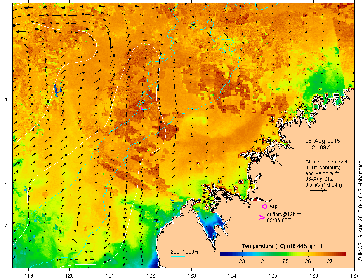Click the time text 21:09Z

(321, 147)
